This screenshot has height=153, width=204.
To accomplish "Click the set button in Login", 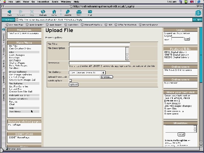I will (x=187, y=39).
